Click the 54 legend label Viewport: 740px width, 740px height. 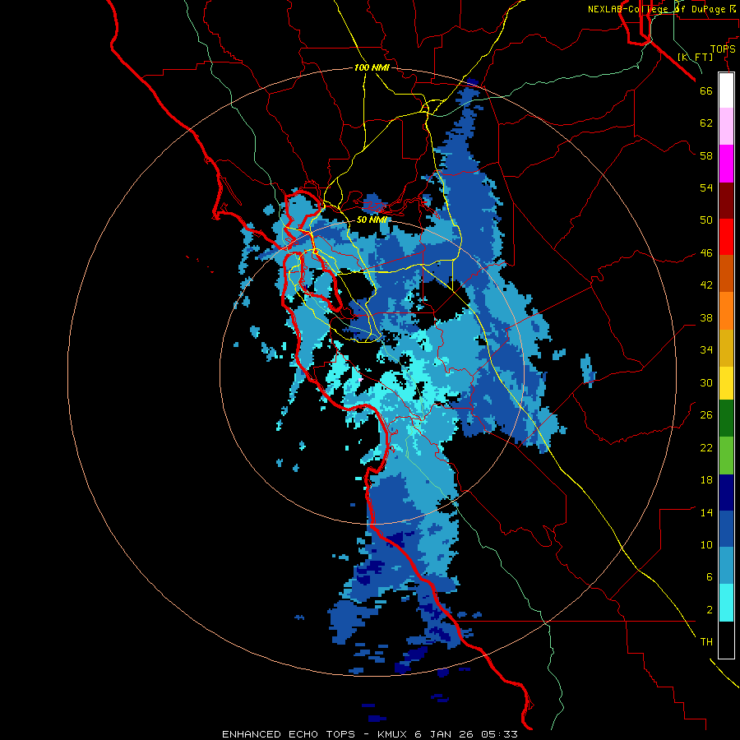pos(706,187)
